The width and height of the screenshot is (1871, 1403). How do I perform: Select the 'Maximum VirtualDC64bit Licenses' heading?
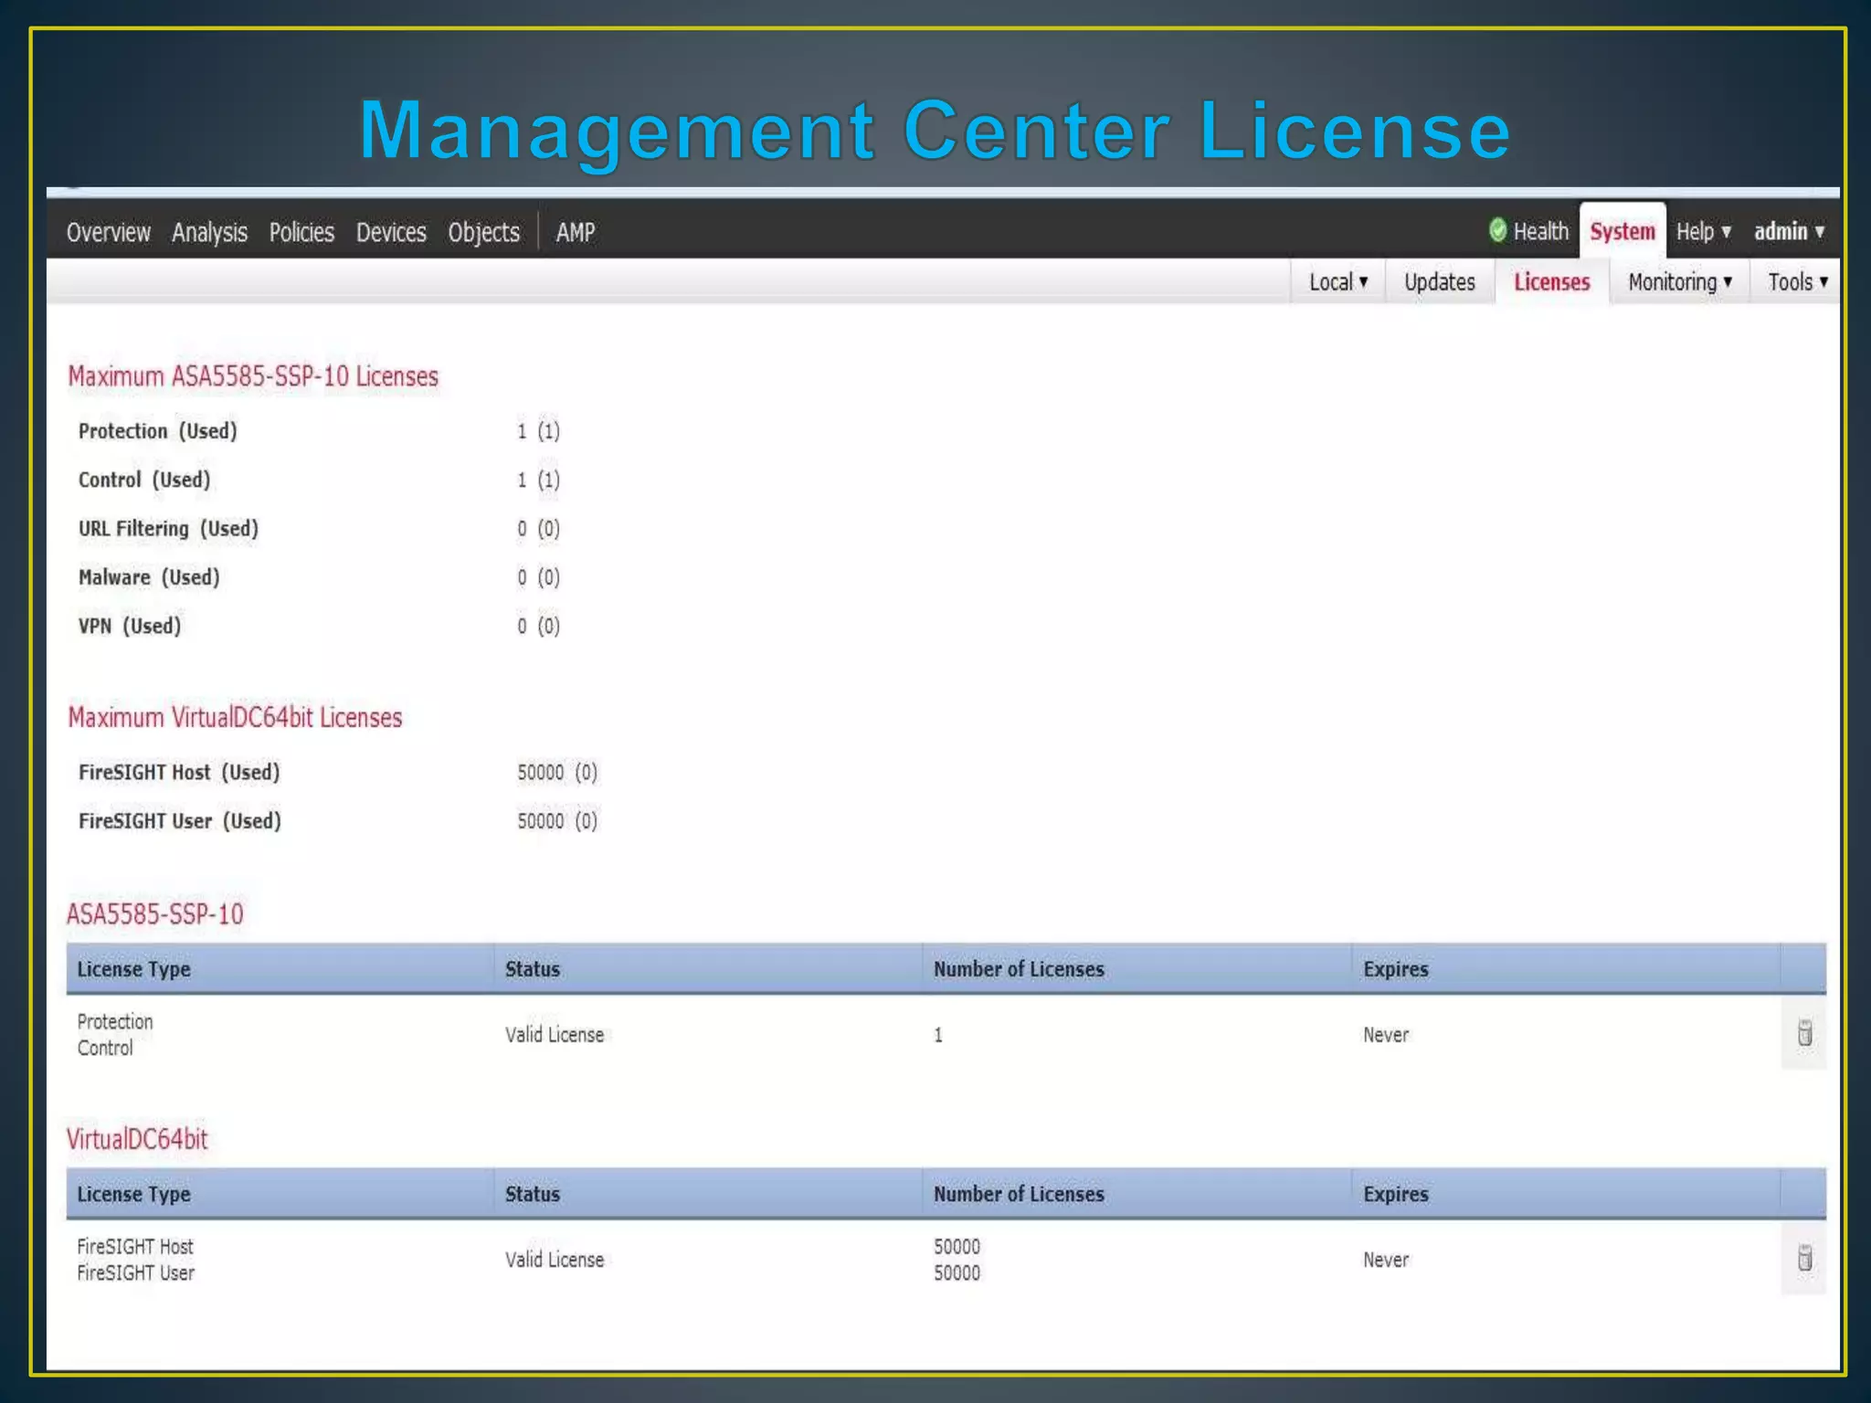click(235, 718)
